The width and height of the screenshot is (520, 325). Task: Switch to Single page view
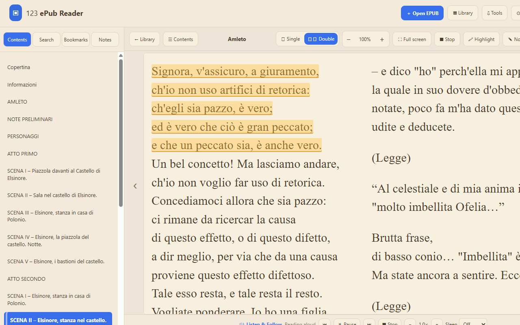pyautogui.click(x=290, y=39)
